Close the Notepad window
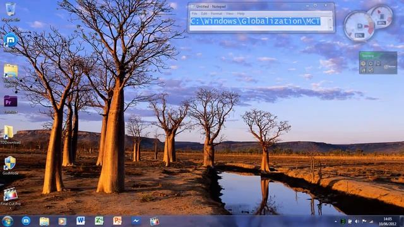Image resolution: width=404 pixels, height=227 pixels. pyautogui.click(x=326, y=6)
